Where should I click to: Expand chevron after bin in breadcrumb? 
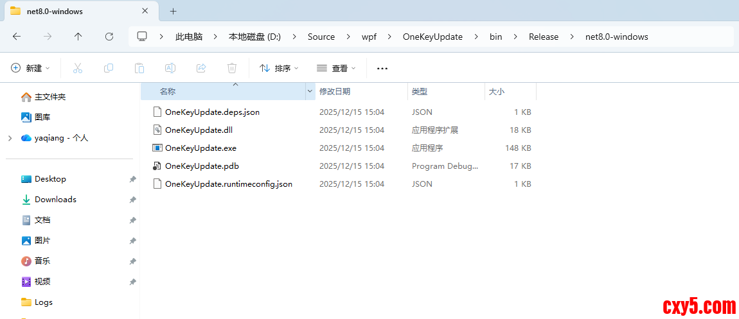click(515, 37)
